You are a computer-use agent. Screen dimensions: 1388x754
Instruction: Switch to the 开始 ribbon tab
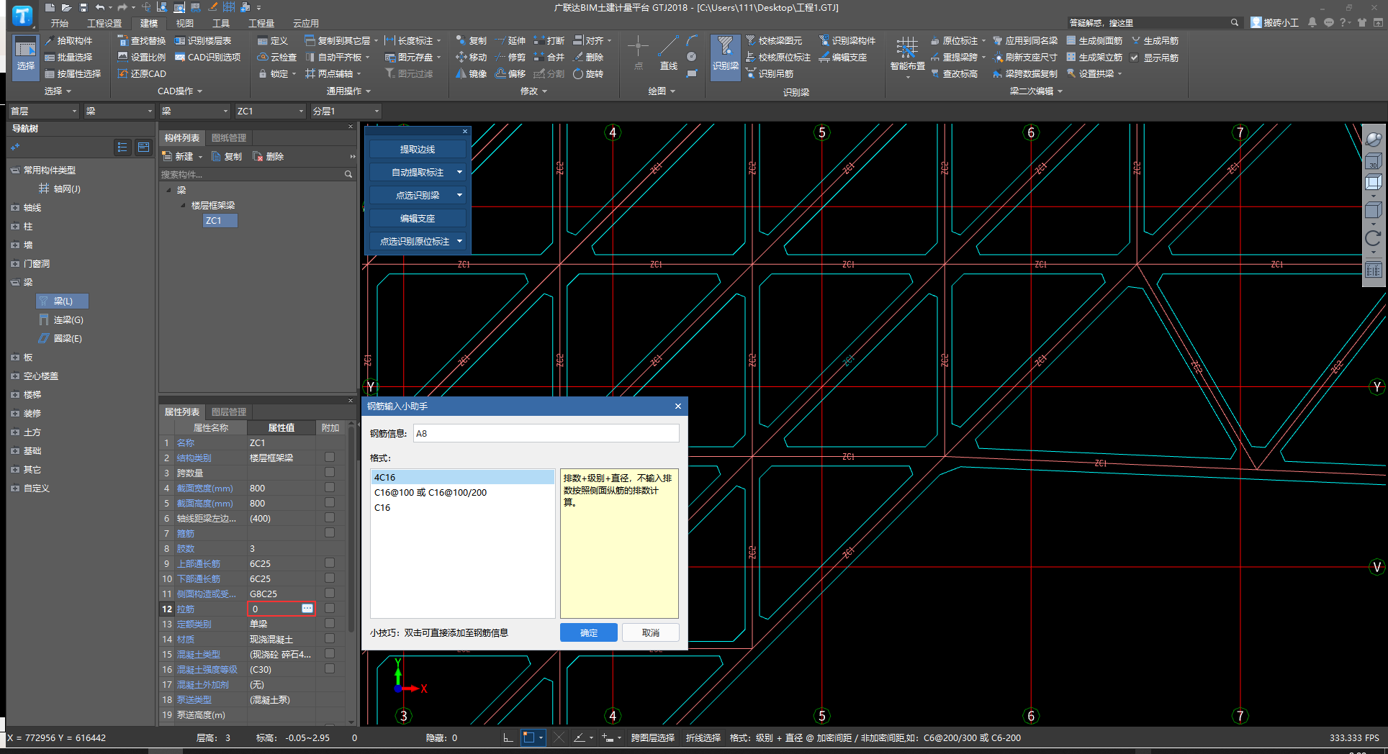[60, 23]
